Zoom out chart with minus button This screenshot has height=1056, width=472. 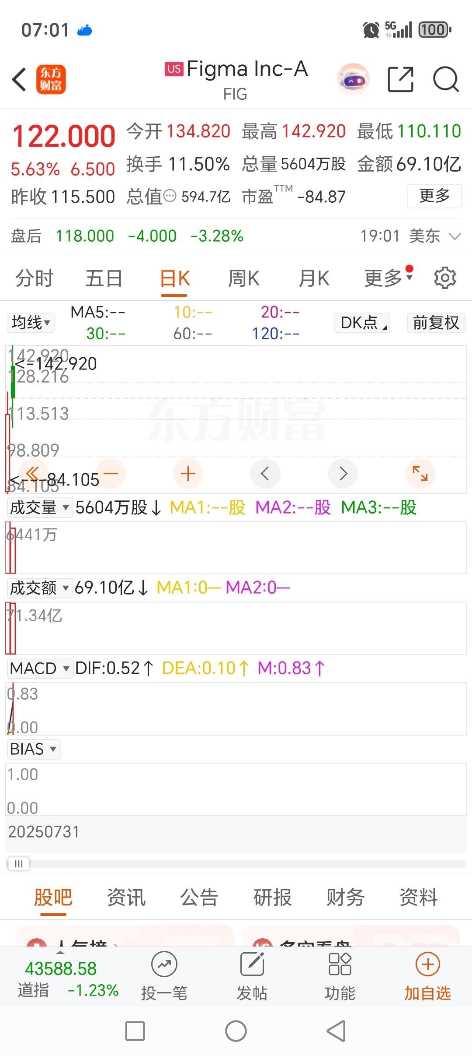[111, 473]
